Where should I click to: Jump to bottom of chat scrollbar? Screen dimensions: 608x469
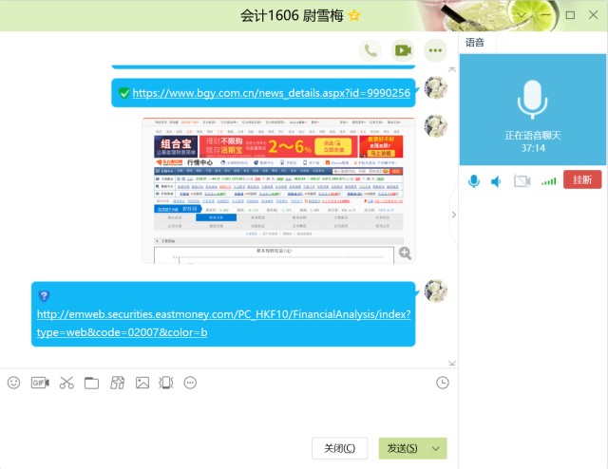pyautogui.click(x=452, y=364)
